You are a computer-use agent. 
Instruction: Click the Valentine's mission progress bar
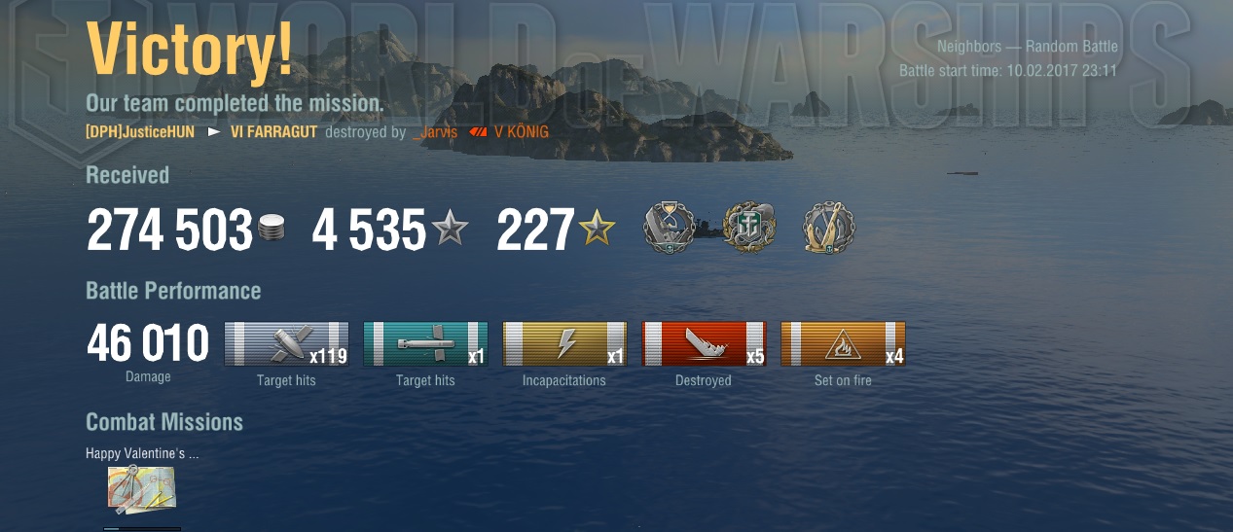click(x=142, y=528)
